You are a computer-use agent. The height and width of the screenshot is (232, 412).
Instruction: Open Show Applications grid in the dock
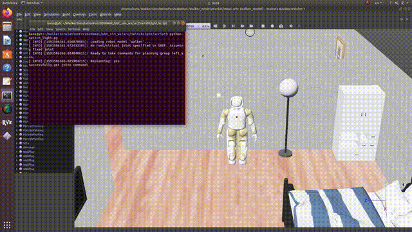[x=7, y=225]
